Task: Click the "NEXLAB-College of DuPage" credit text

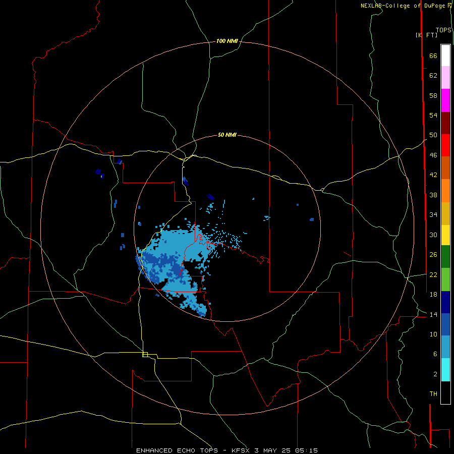Action: (x=404, y=6)
